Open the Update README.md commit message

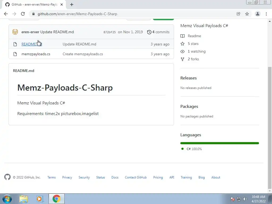(57, 32)
